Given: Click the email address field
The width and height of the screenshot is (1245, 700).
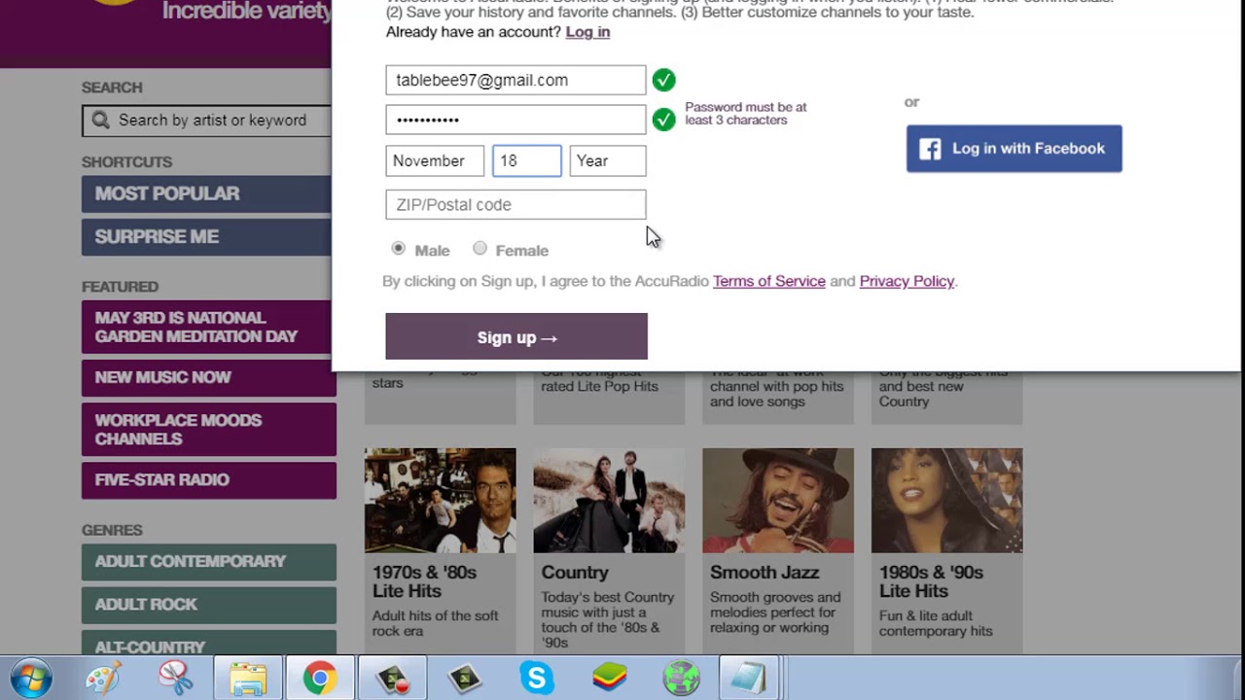Looking at the screenshot, I should pos(516,80).
